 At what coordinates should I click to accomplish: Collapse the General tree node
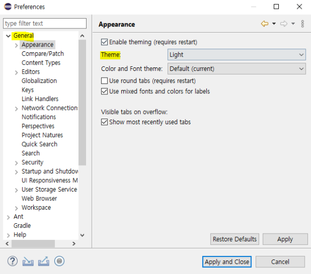coord(8,36)
